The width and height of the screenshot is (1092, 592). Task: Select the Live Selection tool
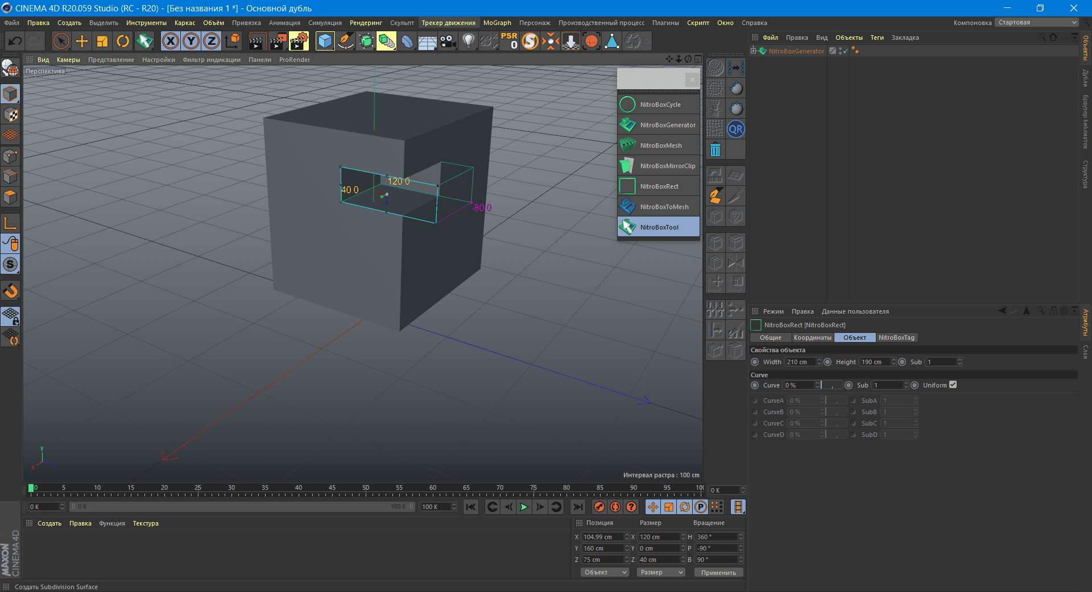(61, 41)
